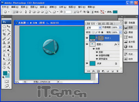Choose Rectangle tool in options bar
The height and width of the screenshot is (102, 139).
[x=34, y=12]
